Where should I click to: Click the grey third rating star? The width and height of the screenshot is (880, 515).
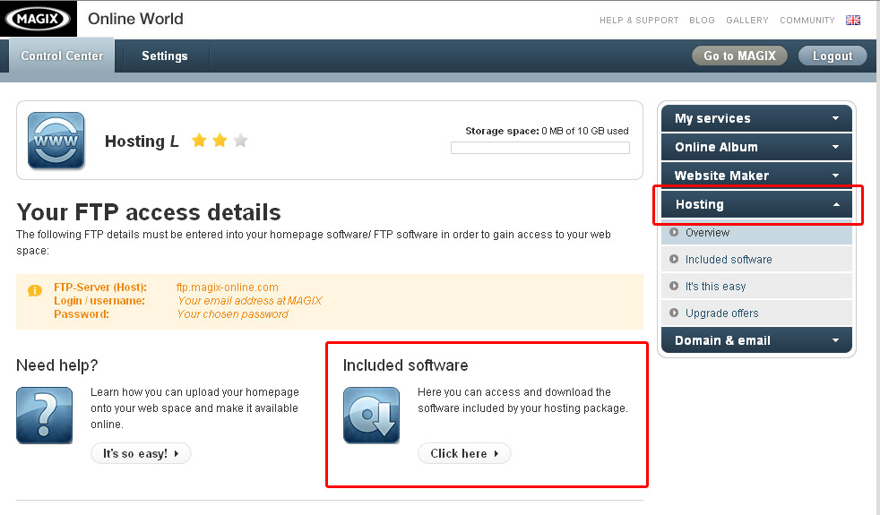pyautogui.click(x=240, y=141)
